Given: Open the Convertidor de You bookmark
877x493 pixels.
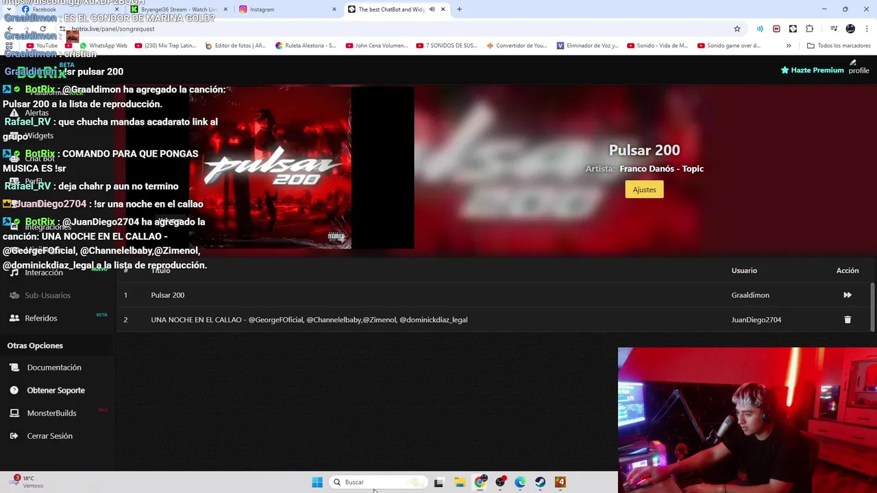Looking at the screenshot, I should coord(517,46).
